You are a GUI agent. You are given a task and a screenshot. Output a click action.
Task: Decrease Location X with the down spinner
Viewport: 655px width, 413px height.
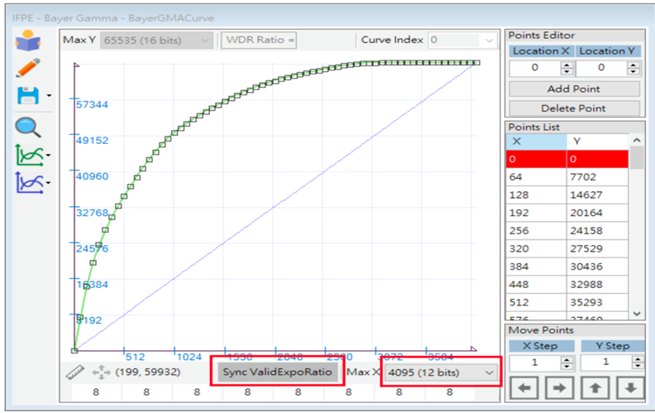point(567,72)
